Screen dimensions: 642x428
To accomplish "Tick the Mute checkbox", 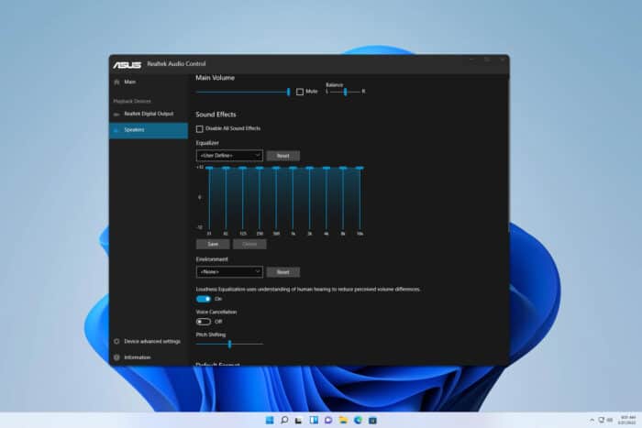I will click(x=300, y=92).
